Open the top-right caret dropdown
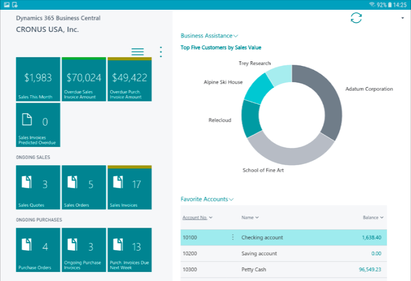This screenshot has width=411, height=281. coord(402,18)
